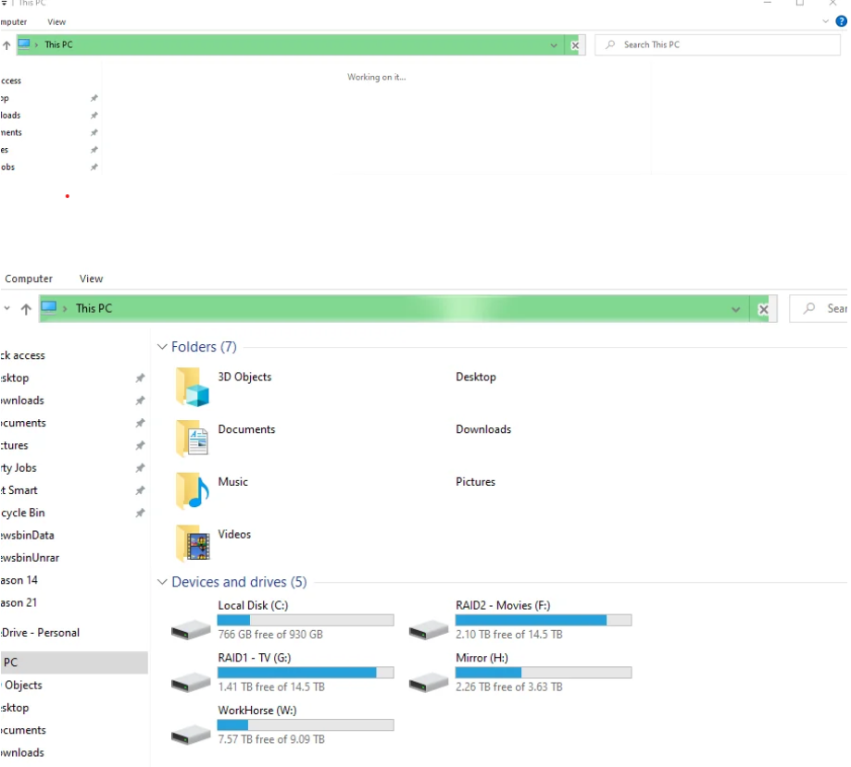
Task: Open the View tab in lower window
Action: coord(91,278)
